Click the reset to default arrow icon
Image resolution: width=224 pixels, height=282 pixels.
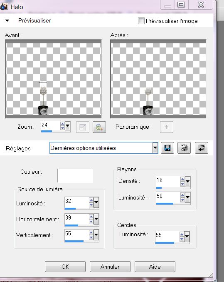click(202, 148)
